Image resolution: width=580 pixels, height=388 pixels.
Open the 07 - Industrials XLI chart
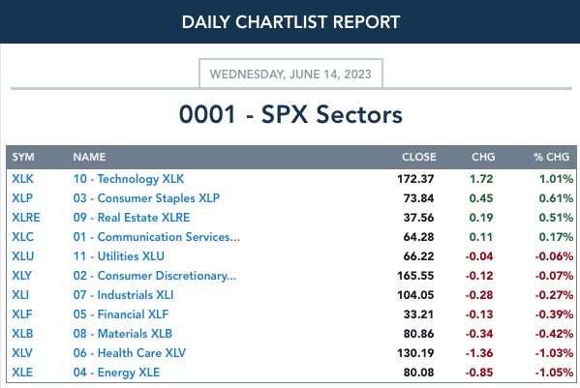(x=123, y=295)
